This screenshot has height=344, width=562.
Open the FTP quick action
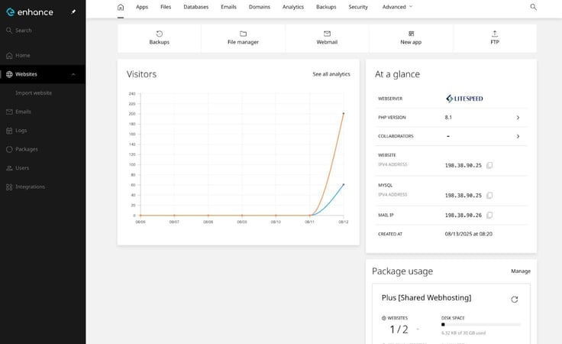point(495,38)
